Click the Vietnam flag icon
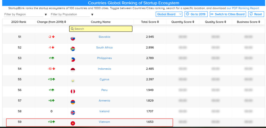This screenshot has width=266, height=128. (x=73, y=123)
